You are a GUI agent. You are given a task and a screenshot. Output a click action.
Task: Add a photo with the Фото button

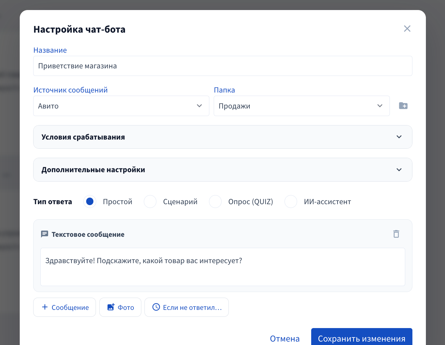click(x=120, y=307)
